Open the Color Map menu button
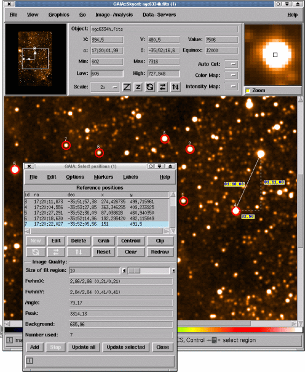This screenshot has width=305, height=372. pyautogui.click(x=231, y=76)
